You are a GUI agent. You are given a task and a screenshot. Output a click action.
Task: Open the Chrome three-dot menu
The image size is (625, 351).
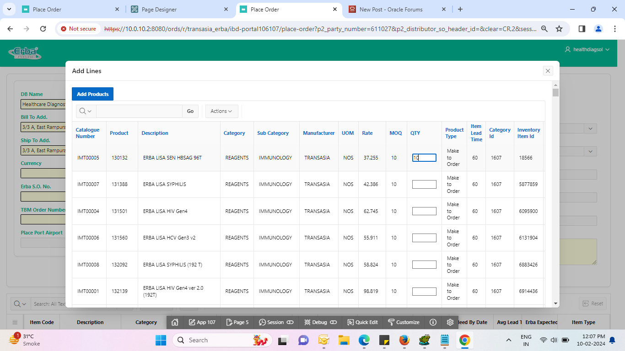pyautogui.click(x=614, y=29)
